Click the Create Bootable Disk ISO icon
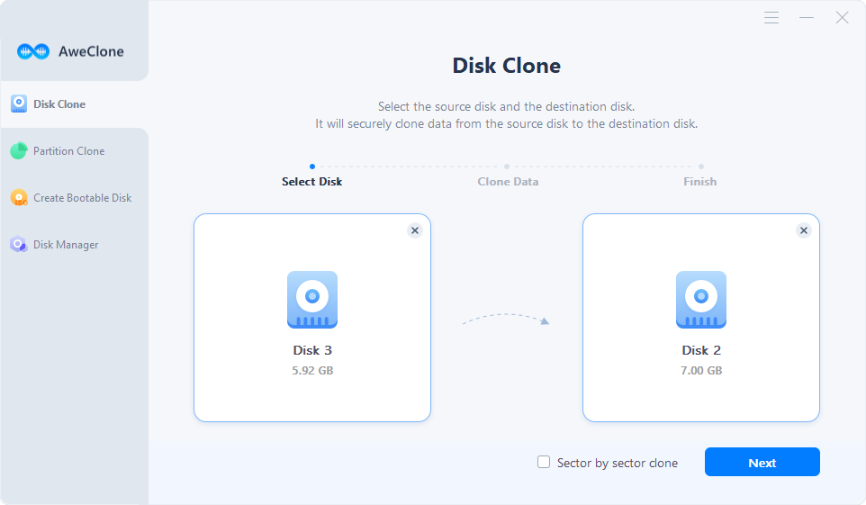This screenshot has height=505, width=866. point(19,198)
